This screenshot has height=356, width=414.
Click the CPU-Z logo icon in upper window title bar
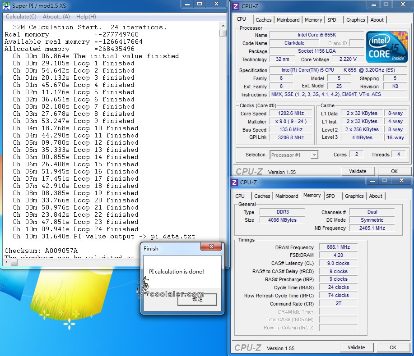(x=236, y=6)
